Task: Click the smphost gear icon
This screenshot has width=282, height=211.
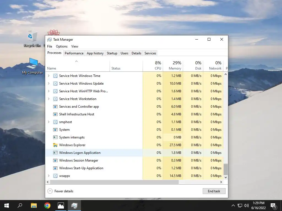Action: pos(55,122)
